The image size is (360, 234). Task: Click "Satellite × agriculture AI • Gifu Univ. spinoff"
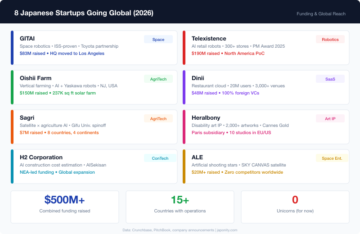click(63, 126)
